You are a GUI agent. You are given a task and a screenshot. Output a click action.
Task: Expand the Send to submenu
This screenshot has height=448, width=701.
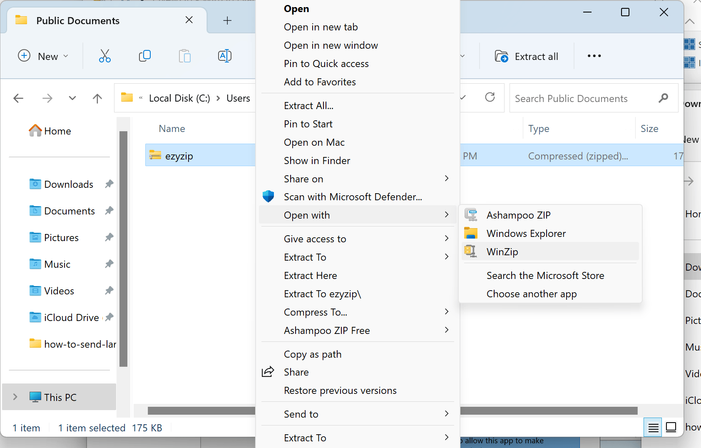tap(301, 413)
